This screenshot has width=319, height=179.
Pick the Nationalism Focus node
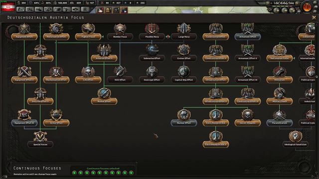[280, 58]
